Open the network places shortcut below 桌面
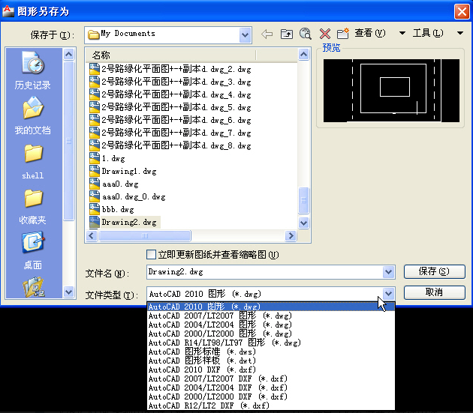This screenshot has width=473, height=413. click(34, 287)
